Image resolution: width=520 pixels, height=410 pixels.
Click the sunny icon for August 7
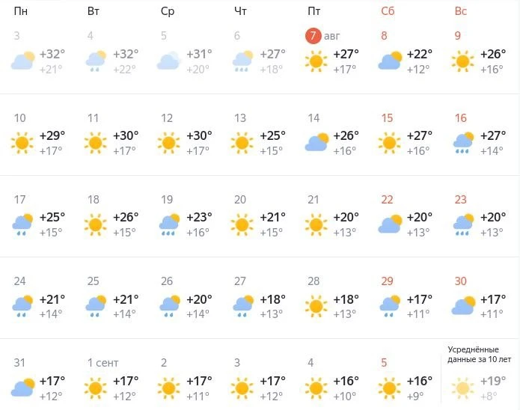tap(316, 61)
